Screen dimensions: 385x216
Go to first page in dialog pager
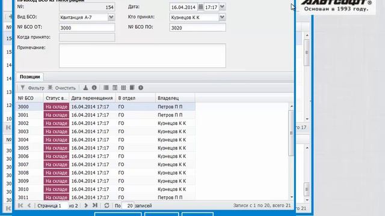pyautogui.click(x=20, y=205)
